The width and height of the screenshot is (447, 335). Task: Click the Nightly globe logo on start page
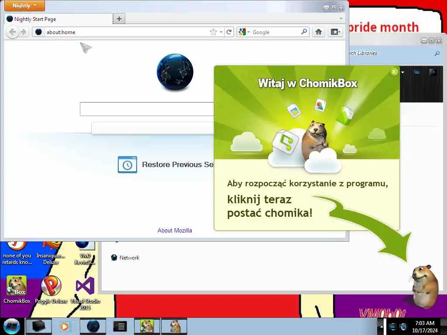[x=175, y=72]
